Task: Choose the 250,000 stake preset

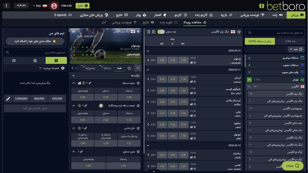Action: click(x=57, y=99)
